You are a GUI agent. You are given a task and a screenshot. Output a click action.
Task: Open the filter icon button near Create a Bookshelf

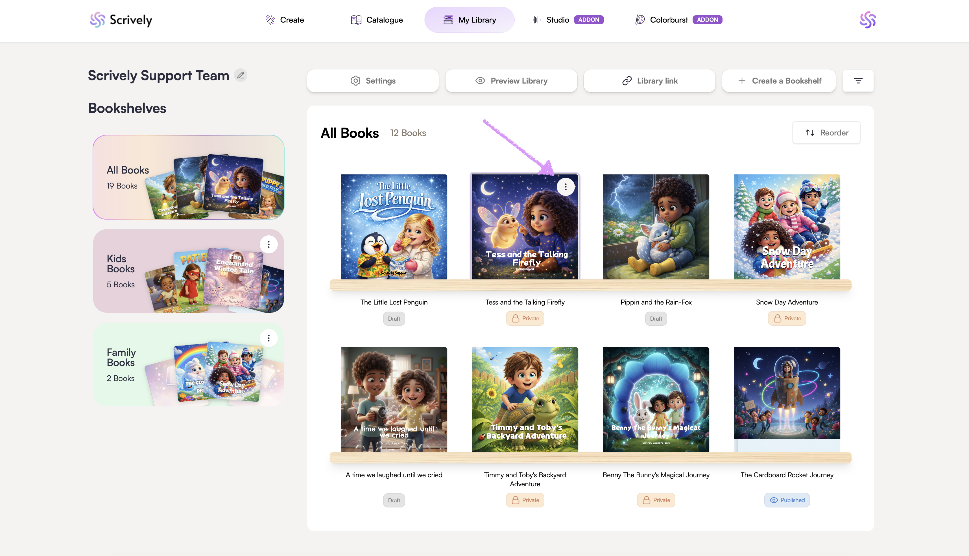(858, 80)
